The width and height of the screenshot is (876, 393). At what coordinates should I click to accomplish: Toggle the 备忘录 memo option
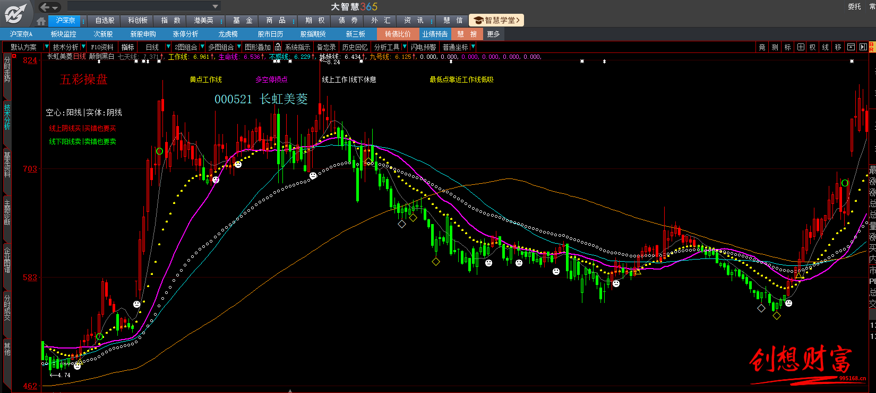[326, 47]
